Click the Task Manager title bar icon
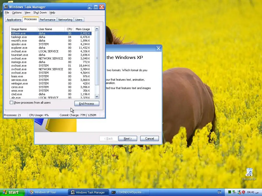 click(x=6, y=7)
